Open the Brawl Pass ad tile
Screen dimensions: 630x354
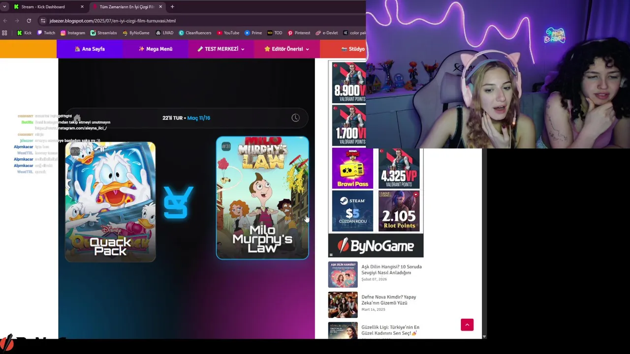[352, 169]
